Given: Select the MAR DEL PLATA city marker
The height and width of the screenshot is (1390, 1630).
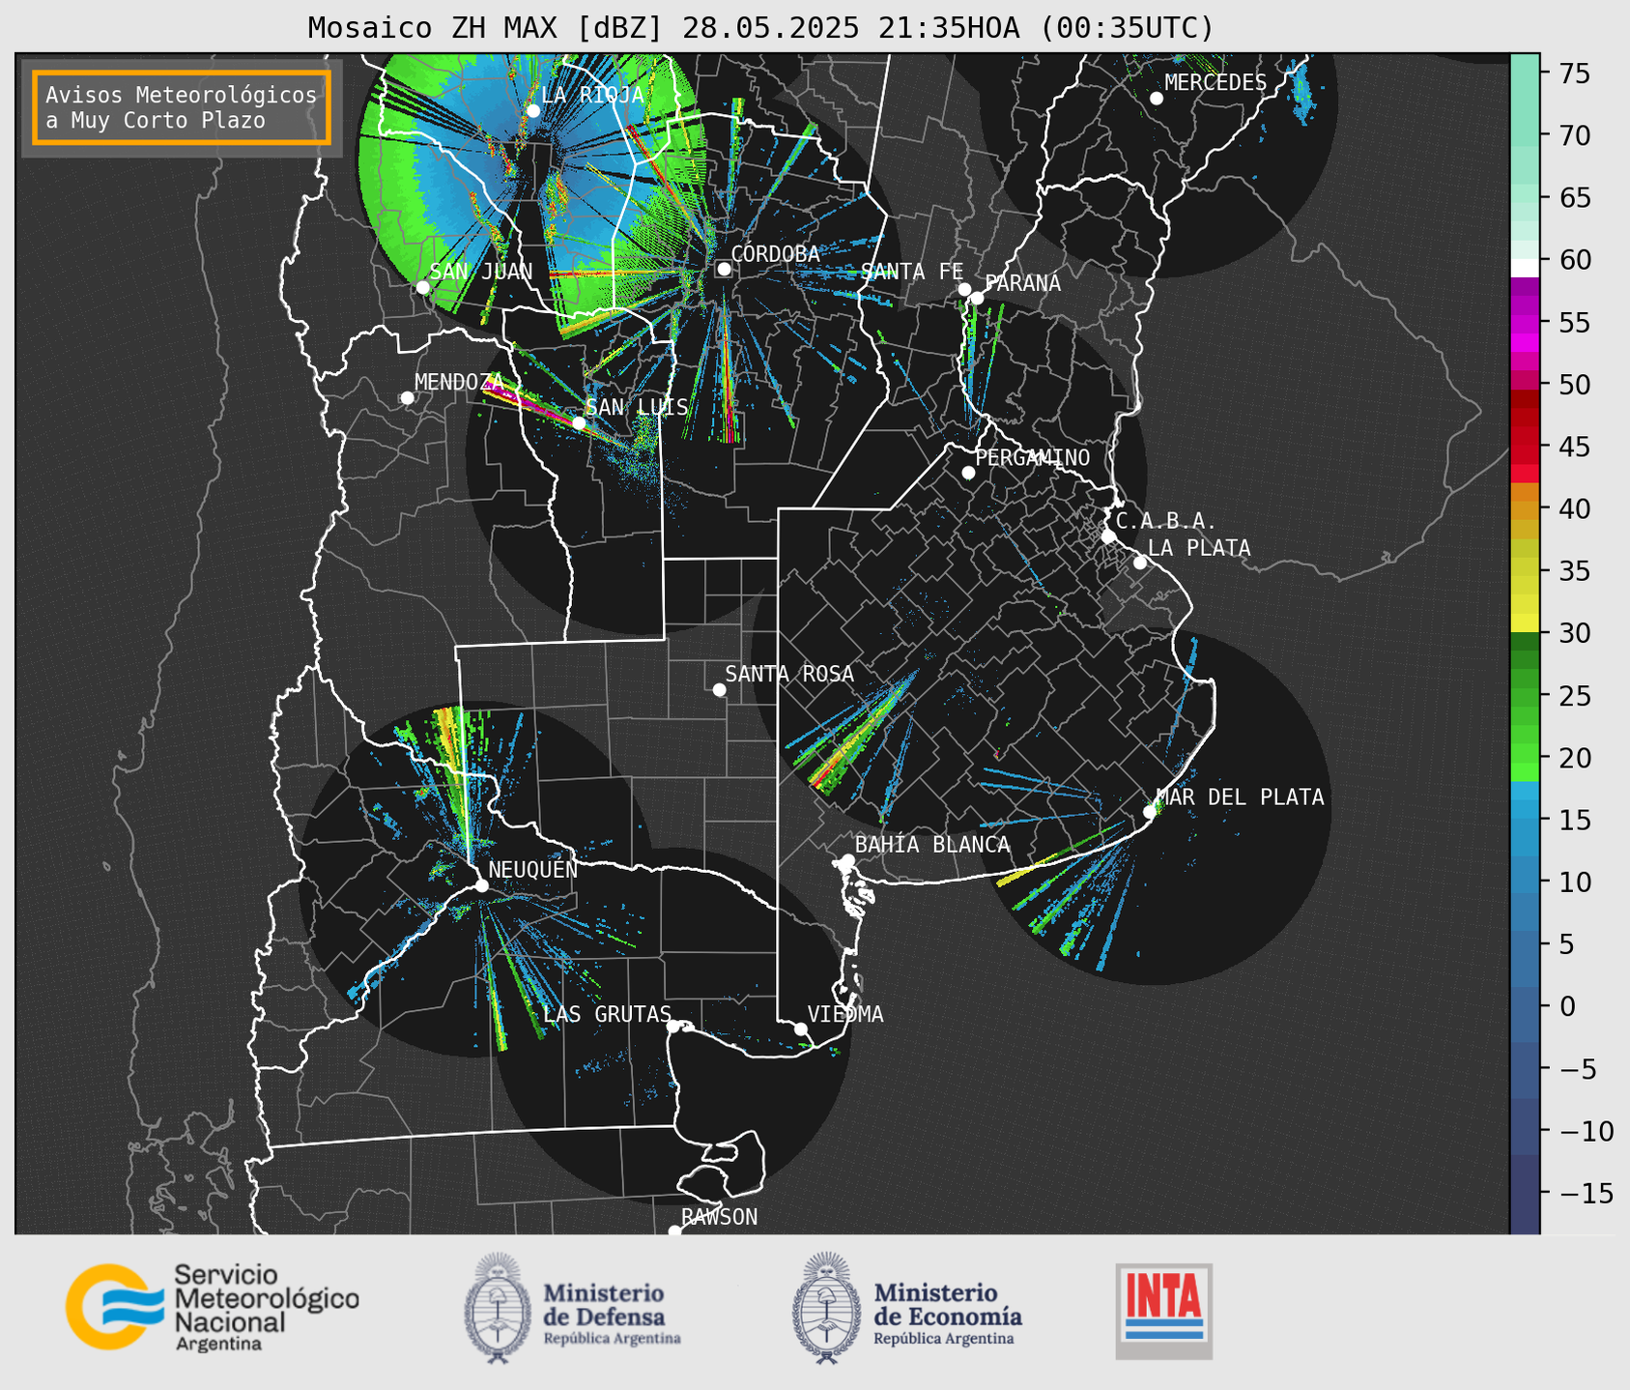Looking at the screenshot, I should click(x=1150, y=812).
